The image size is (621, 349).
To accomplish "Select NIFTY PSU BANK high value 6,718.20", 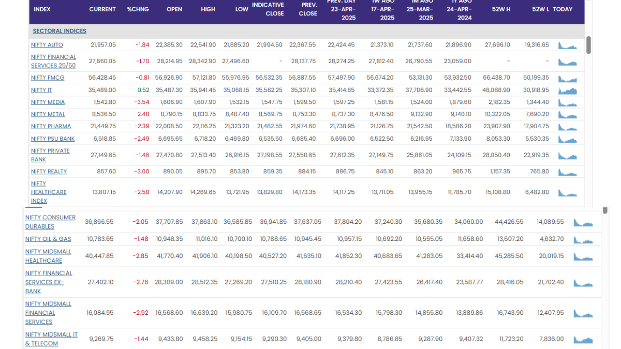I will coord(205,139).
